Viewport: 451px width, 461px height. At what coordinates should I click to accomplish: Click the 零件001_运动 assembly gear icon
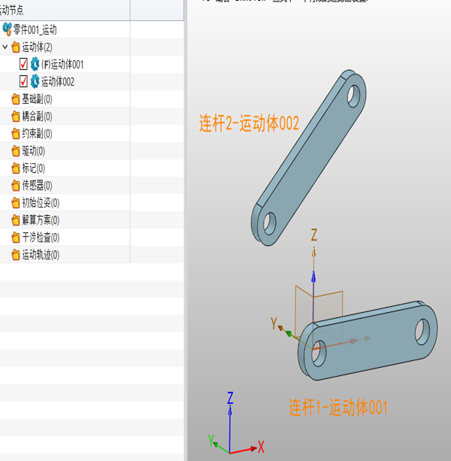pyautogui.click(x=7, y=29)
